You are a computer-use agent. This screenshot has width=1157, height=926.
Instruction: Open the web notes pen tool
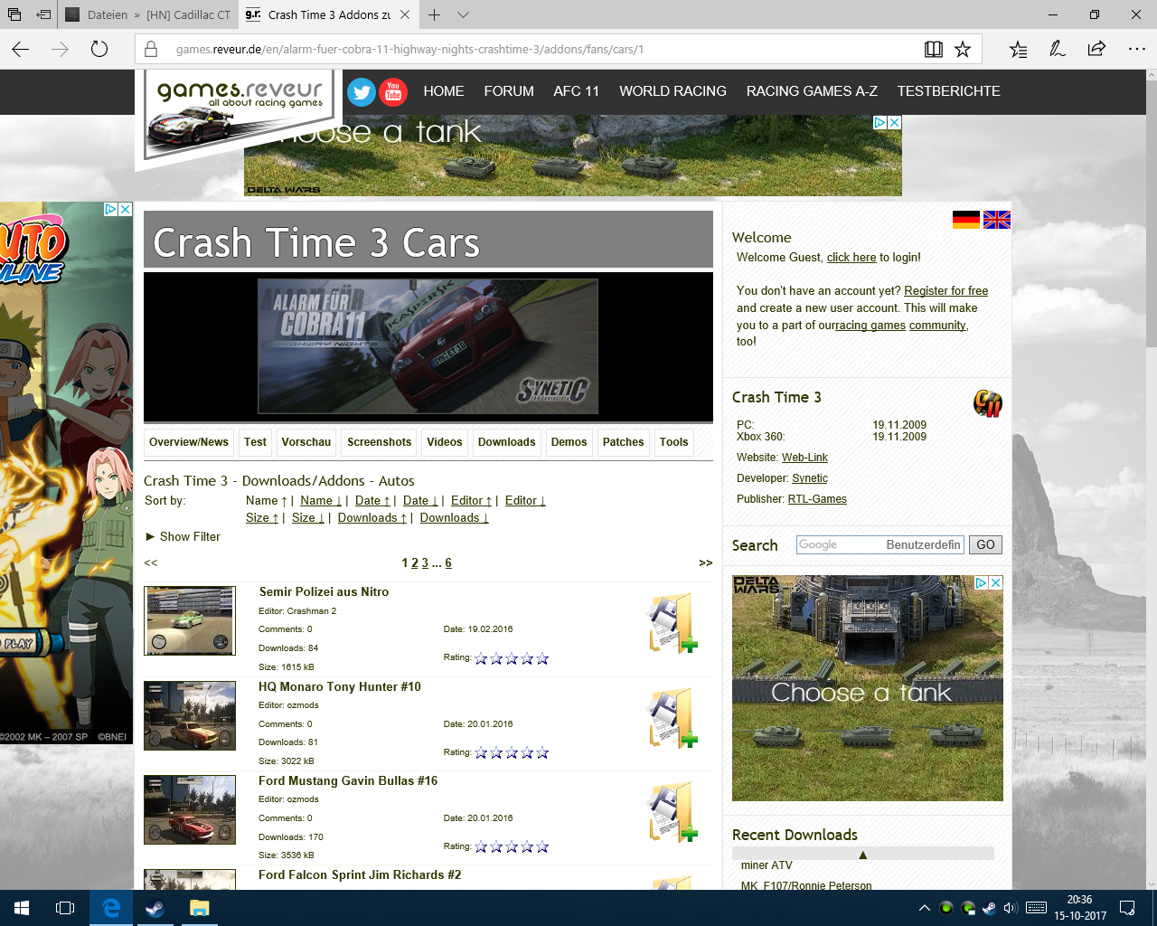point(1058,49)
